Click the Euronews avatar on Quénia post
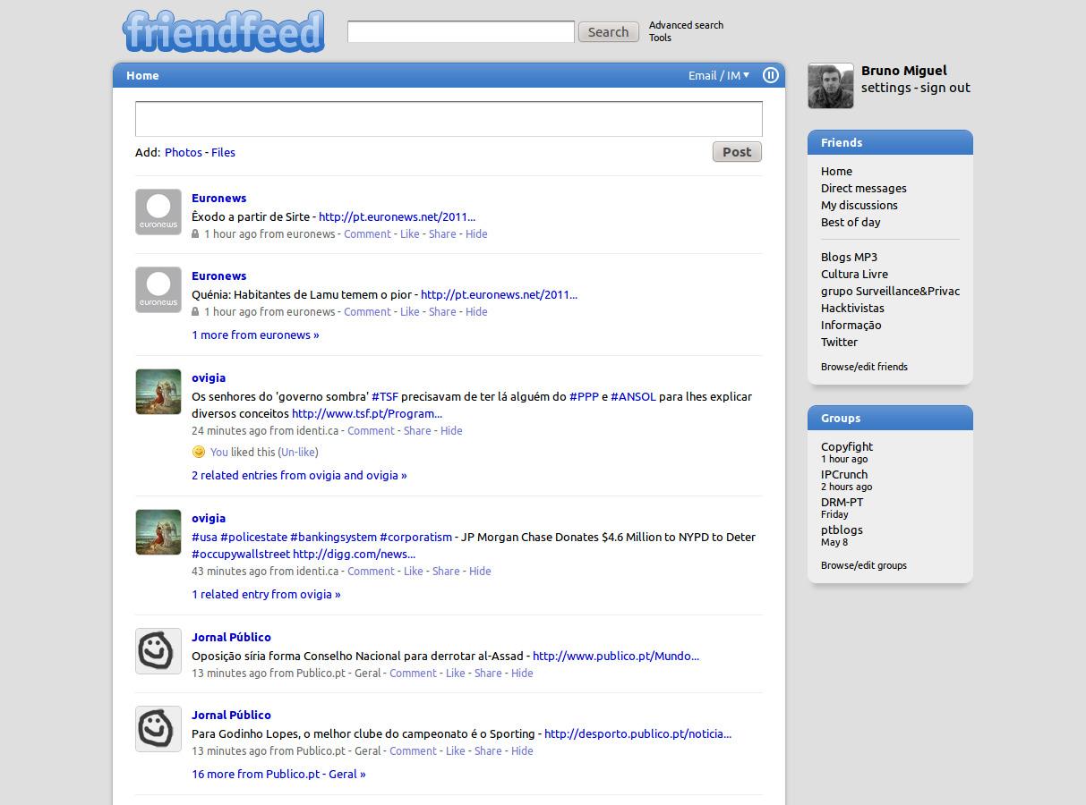The height and width of the screenshot is (805, 1086). 158,290
